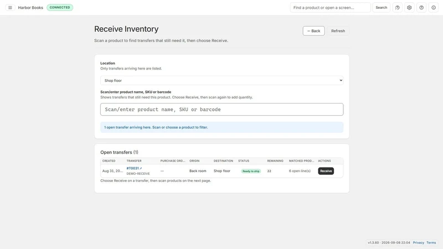
Task: Click the STATUS column header
Action: 244,160
